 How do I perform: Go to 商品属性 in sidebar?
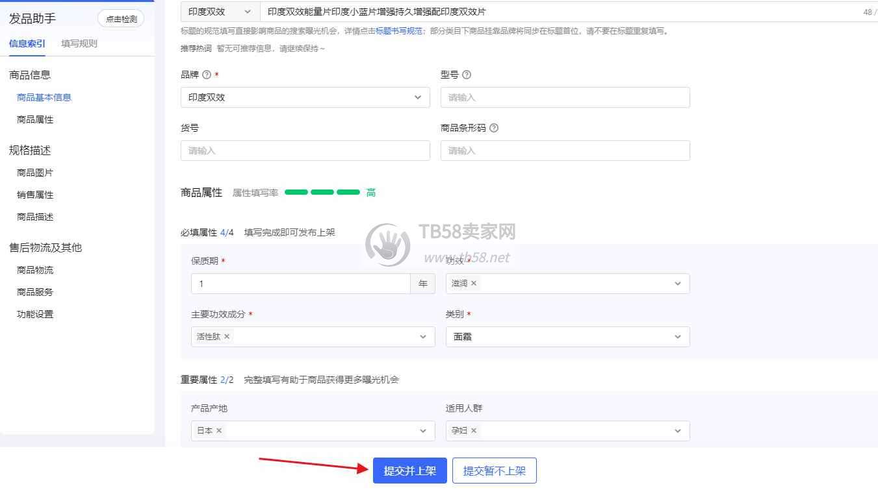point(35,119)
